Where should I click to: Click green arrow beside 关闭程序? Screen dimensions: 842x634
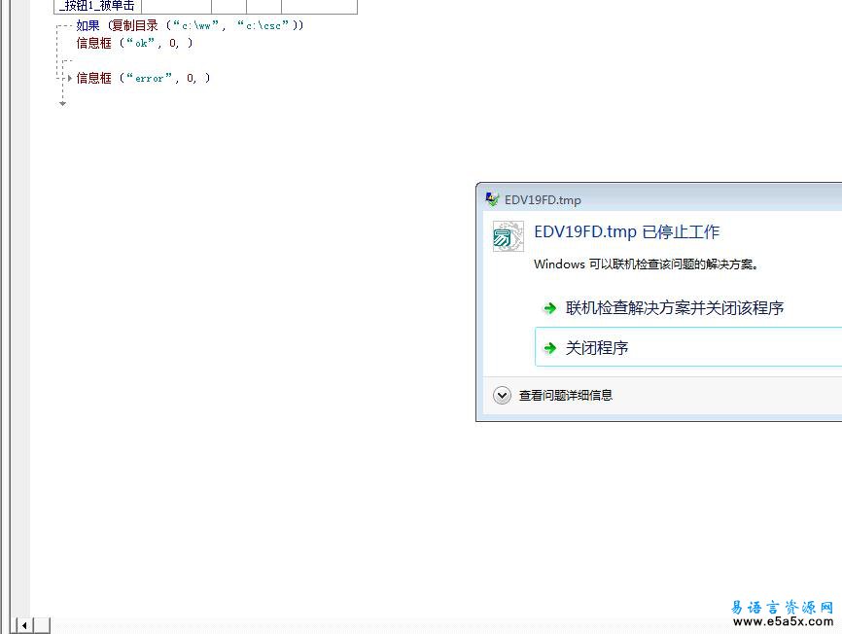(550, 348)
